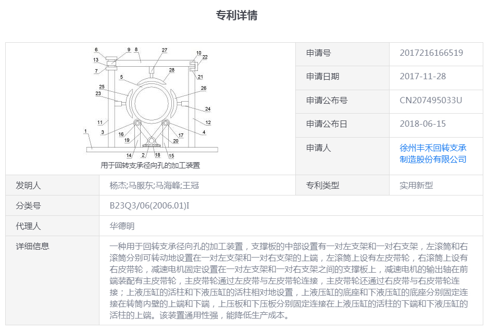
Task: Select application number 2017216166519
Action: [x=431, y=53]
